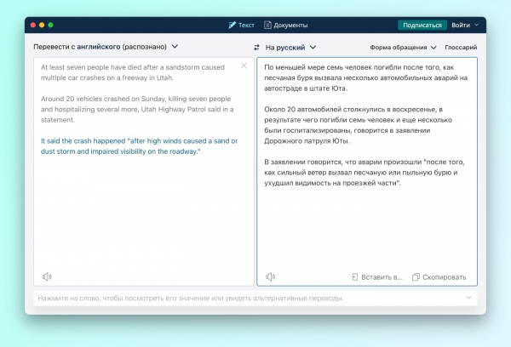This screenshot has height=347, width=511.
Task: Open the Глоссарий link
Action: [461, 48]
